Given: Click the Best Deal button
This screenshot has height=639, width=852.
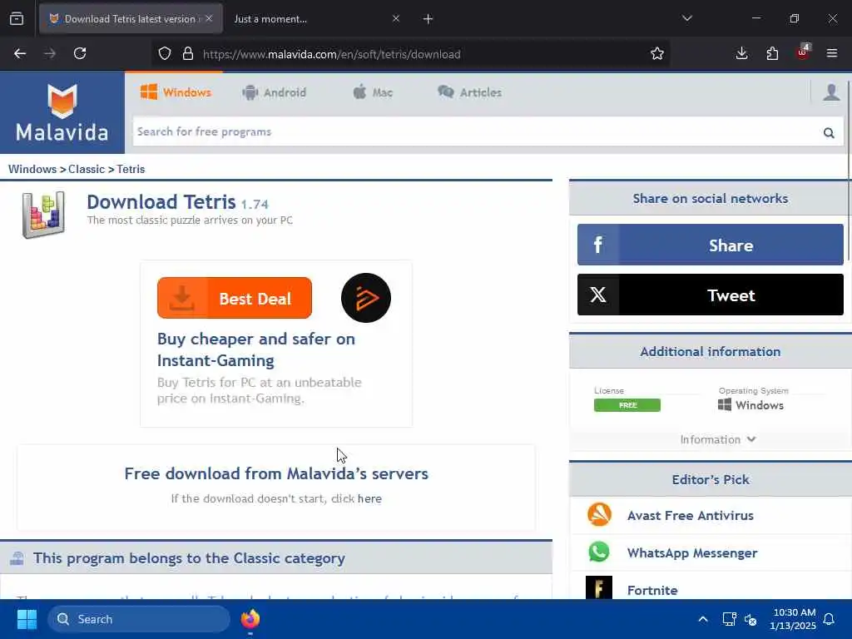Looking at the screenshot, I should point(234,298).
